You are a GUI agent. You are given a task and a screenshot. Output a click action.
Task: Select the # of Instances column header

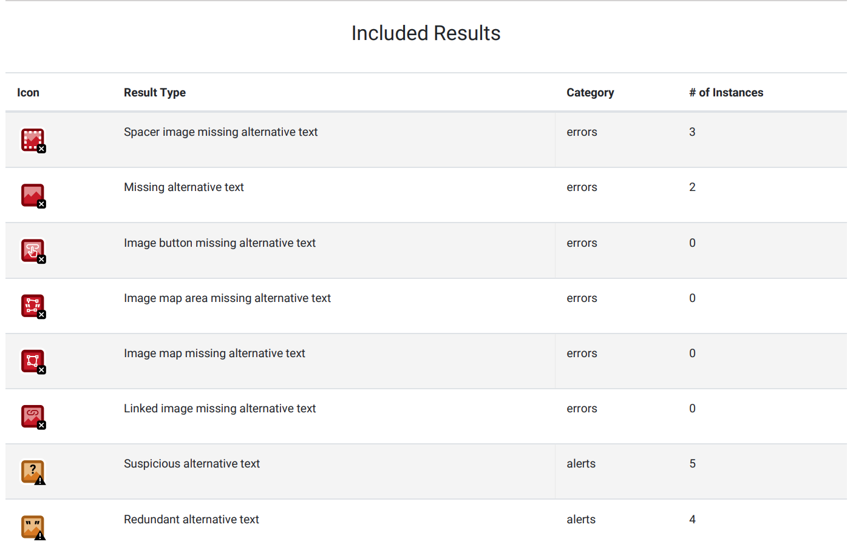726,93
